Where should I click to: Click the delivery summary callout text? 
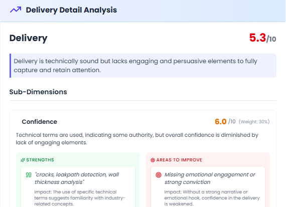coord(135,66)
